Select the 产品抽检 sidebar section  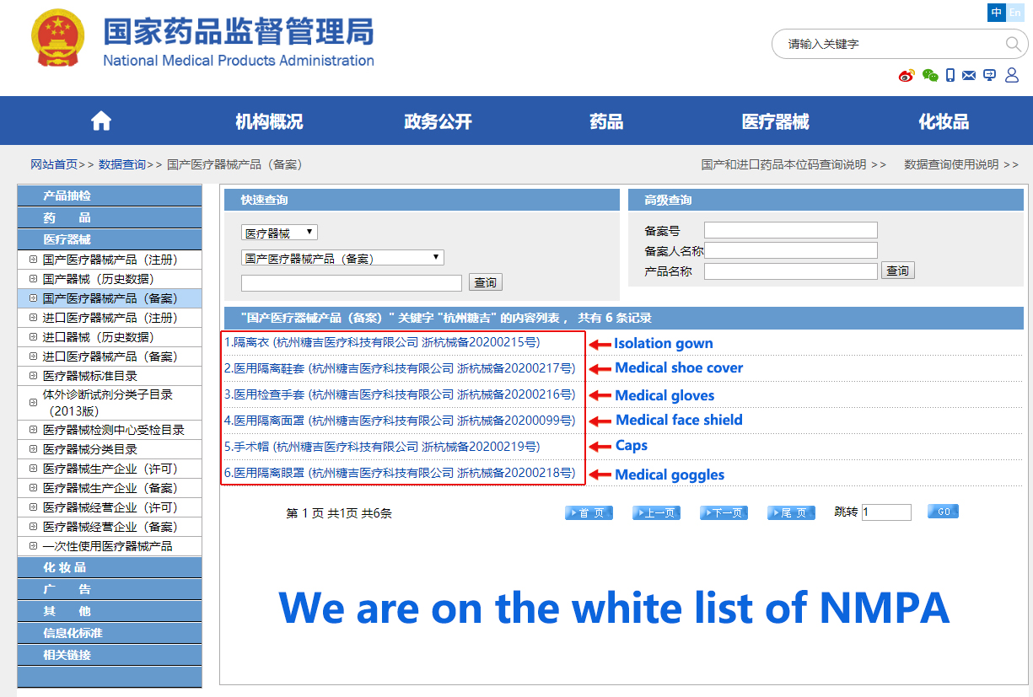coord(110,196)
